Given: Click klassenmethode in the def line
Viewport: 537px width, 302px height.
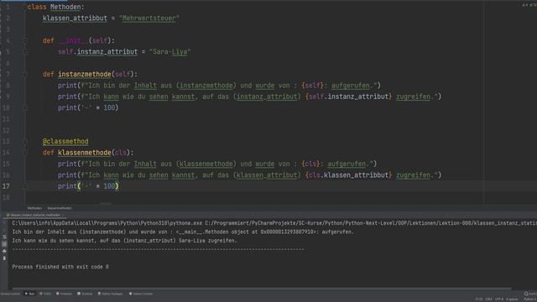Looking at the screenshot, I should 85,153.
